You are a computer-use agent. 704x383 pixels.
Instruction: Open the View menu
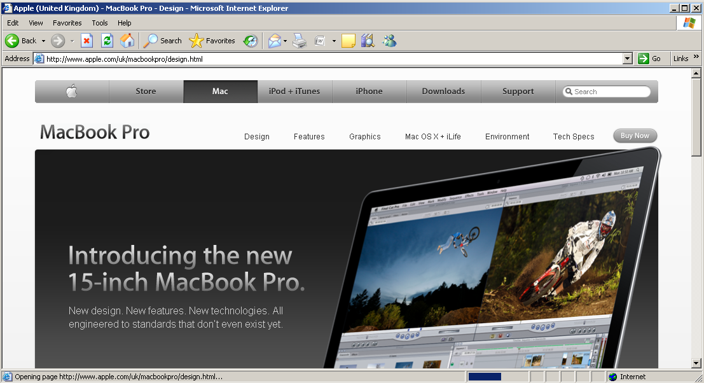pos(36,23)
